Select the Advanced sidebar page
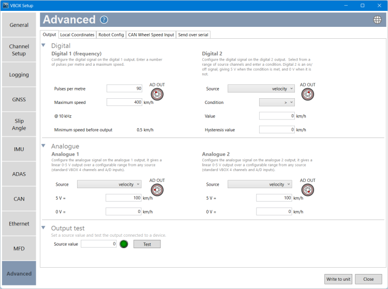The width and height of the screenshot is (388, 289). pos(19,273)
